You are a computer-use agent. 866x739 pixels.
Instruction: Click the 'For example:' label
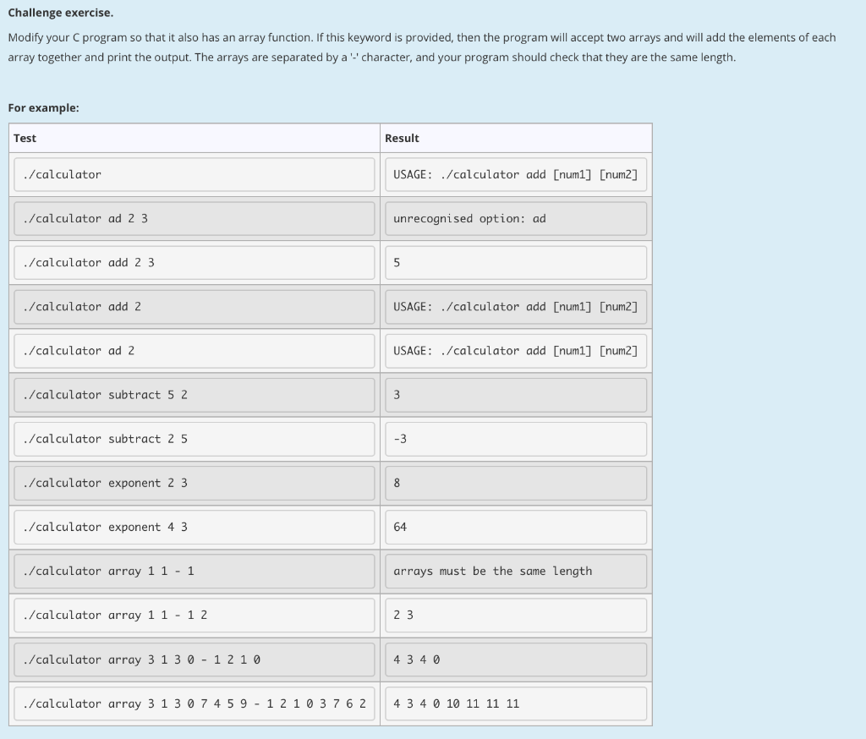(x=44, y=107)
